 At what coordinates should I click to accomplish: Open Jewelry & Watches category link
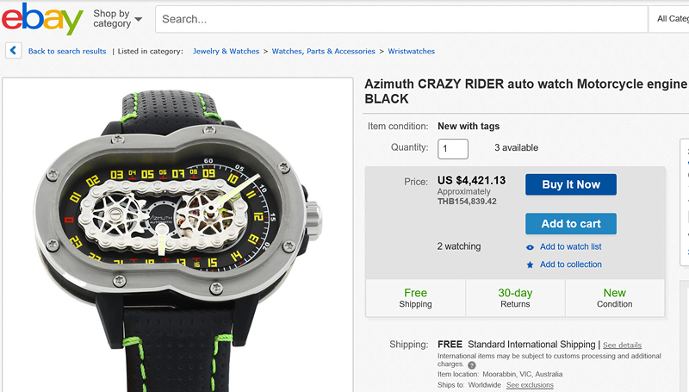click(x=226, y=52)
